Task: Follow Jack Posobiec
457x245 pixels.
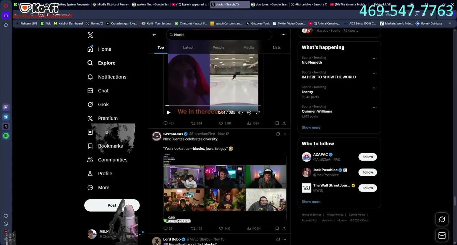Action: coord(368,172)
